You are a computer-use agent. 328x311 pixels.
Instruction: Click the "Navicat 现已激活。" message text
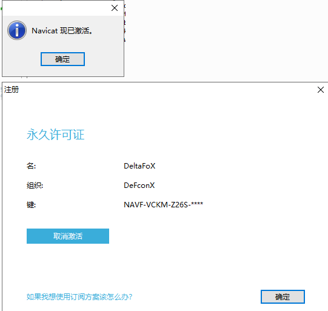[x=62, y=31]
